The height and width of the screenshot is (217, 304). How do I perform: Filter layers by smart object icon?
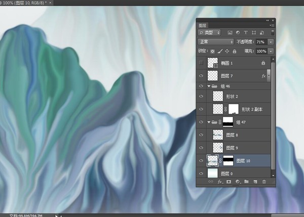coord(262,32)
